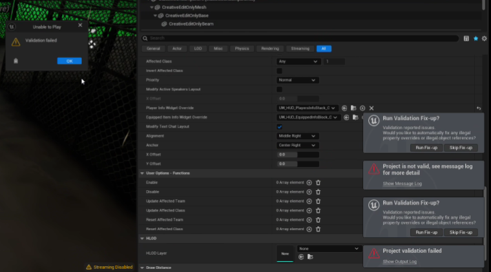491x272 pixels.
Task: Collapse User Options - Functions section
Action: [x=142, y=173]
